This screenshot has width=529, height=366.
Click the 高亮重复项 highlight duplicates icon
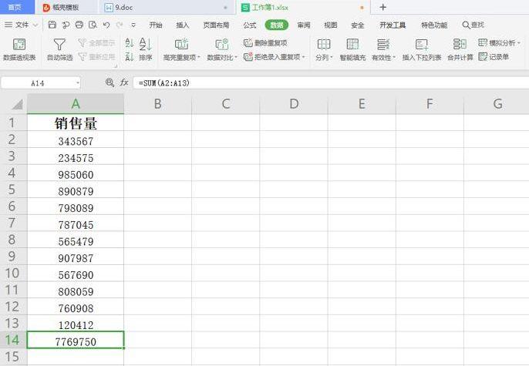point(181,44)
